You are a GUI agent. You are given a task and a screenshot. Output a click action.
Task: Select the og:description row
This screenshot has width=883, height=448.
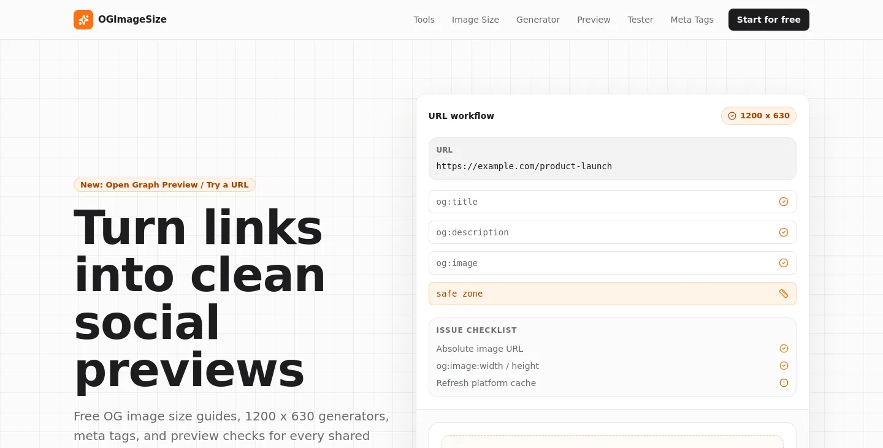point(613,232)
